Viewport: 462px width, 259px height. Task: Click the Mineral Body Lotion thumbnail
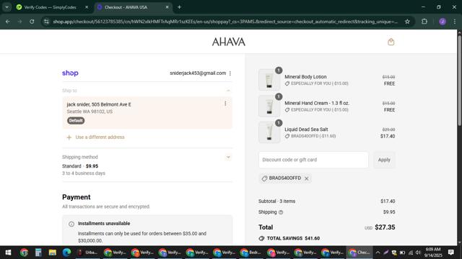[269, 80]
